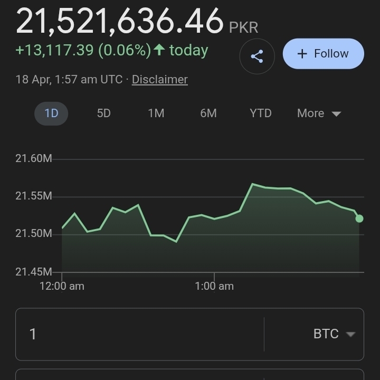Select the 1D time range tab
This screenshot has width=380, height=380.
pyautogui.click(x=51, y=113)
